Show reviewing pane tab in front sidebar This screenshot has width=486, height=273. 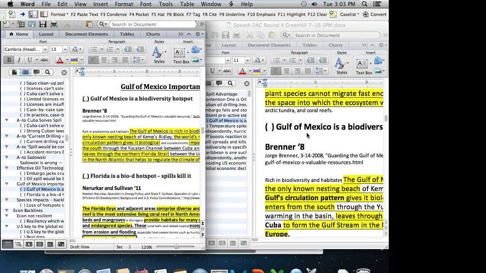[x=36, y=72]
